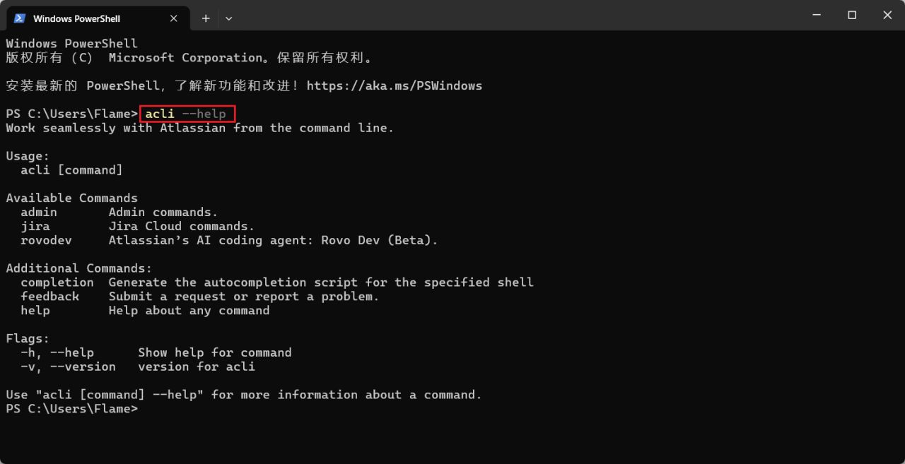Close the Windows PowerShell tab
The width and height of the screenshot is (905, 464).
[x=173, y=18]
